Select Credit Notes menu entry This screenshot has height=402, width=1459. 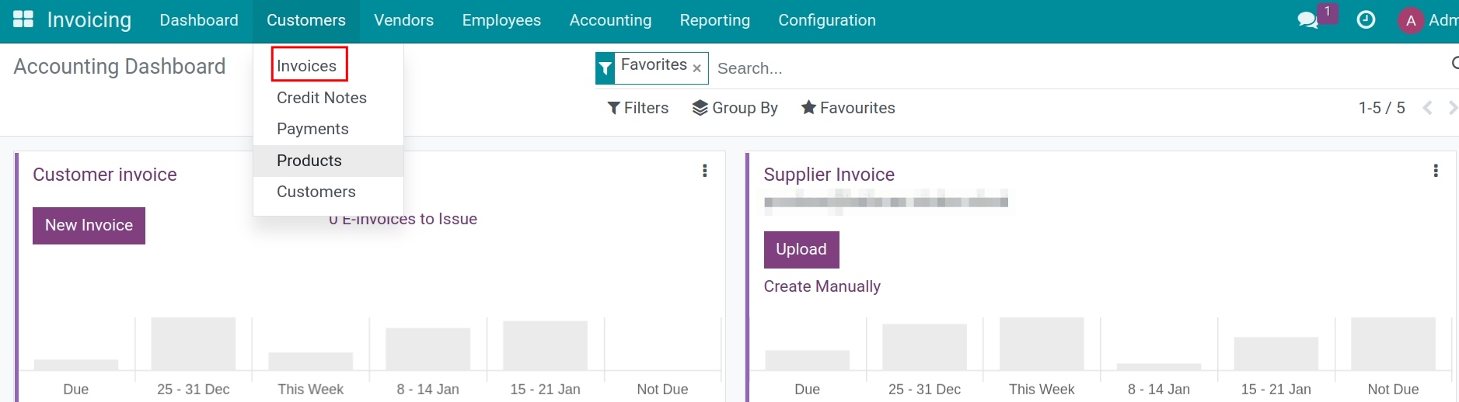point(321,98)
